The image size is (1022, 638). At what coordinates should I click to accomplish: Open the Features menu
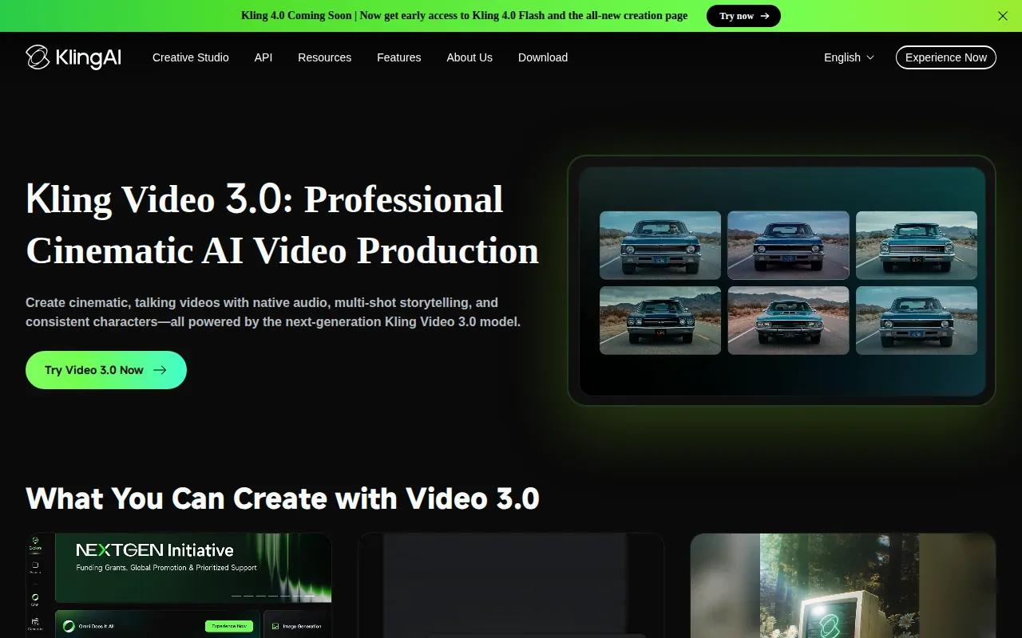[x=399, y=57]
